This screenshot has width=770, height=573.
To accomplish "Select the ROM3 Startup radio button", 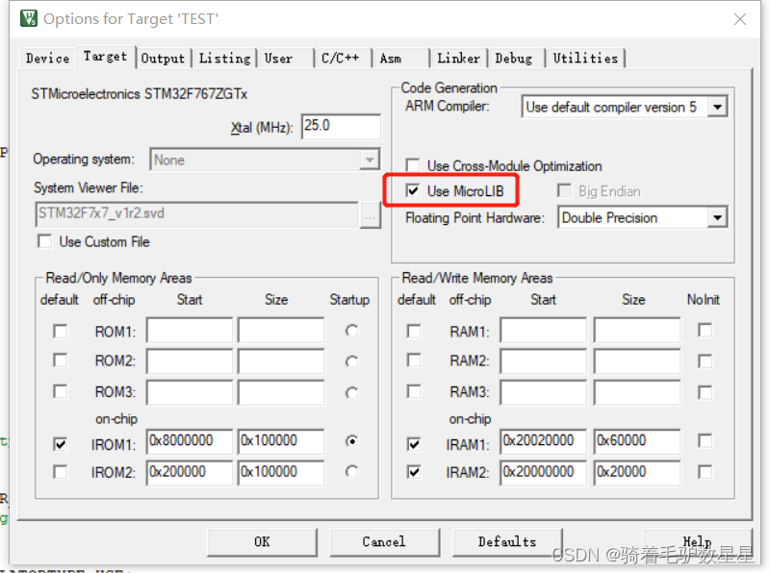I will click(351, 393).
